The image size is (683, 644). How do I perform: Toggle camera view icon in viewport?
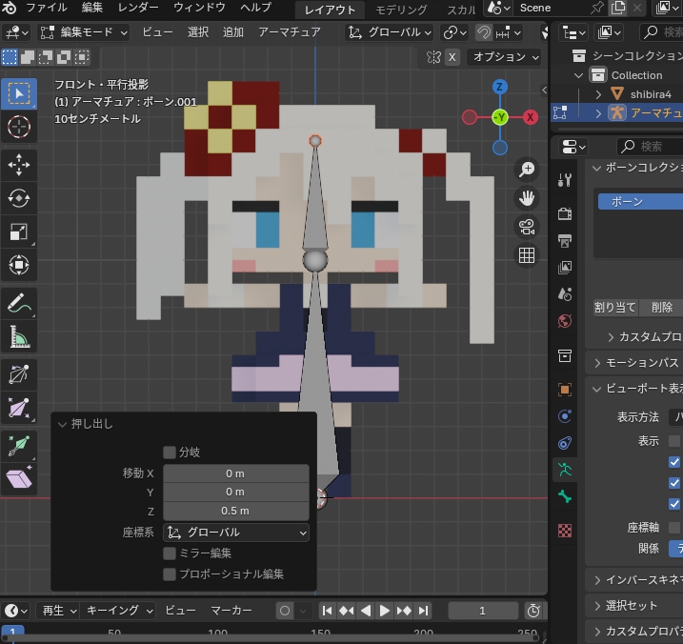click(527, 227)
